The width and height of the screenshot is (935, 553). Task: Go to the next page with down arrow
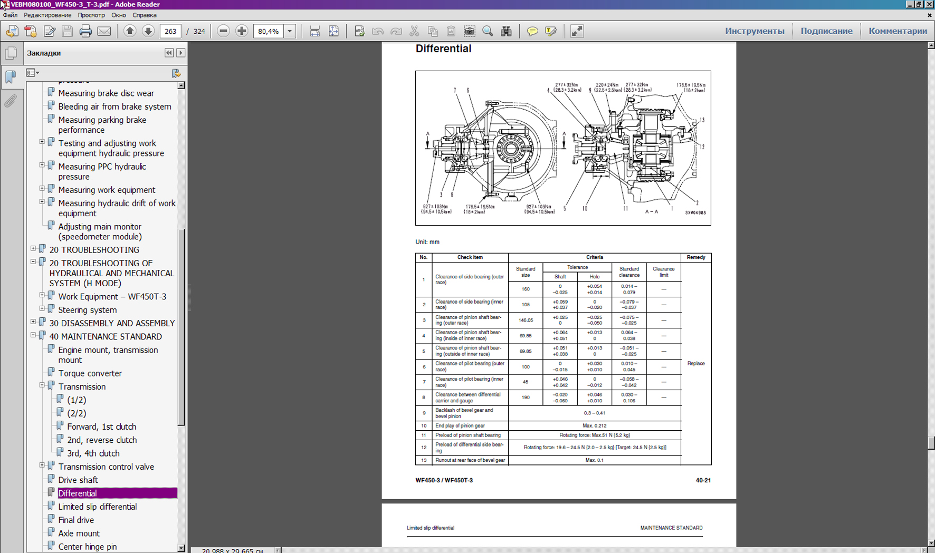click(x=148, y=31)
